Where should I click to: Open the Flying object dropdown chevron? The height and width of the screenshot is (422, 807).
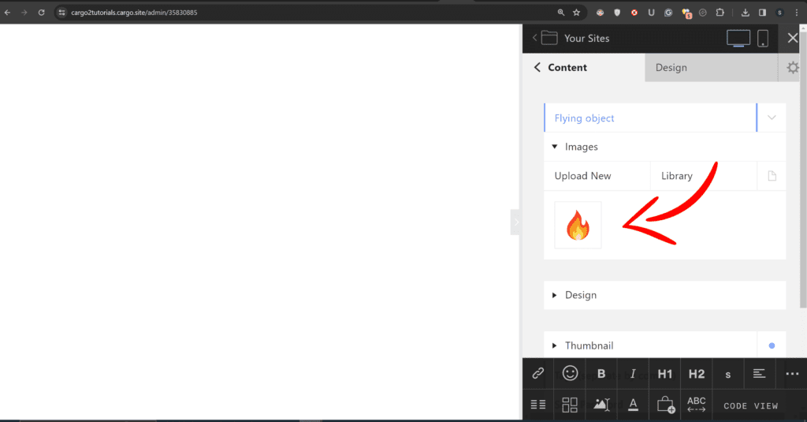772,118
